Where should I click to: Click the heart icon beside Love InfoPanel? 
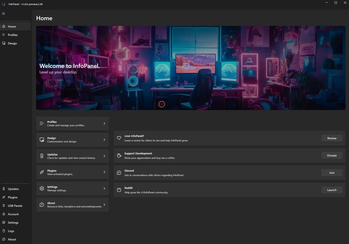[x=119, y=138]
